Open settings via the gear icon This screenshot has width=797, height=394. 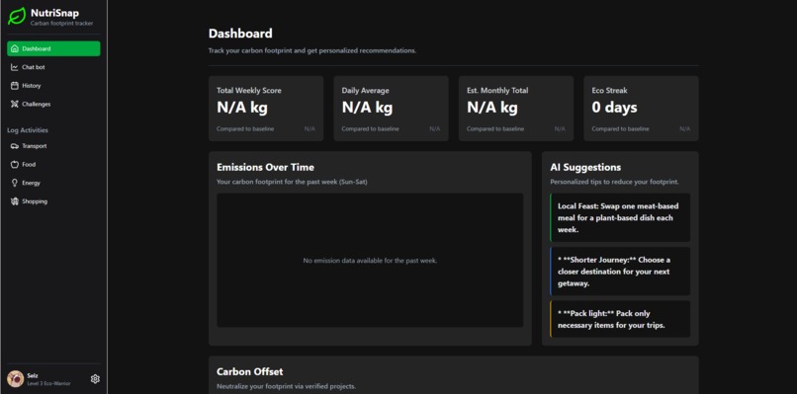point(95,379)
